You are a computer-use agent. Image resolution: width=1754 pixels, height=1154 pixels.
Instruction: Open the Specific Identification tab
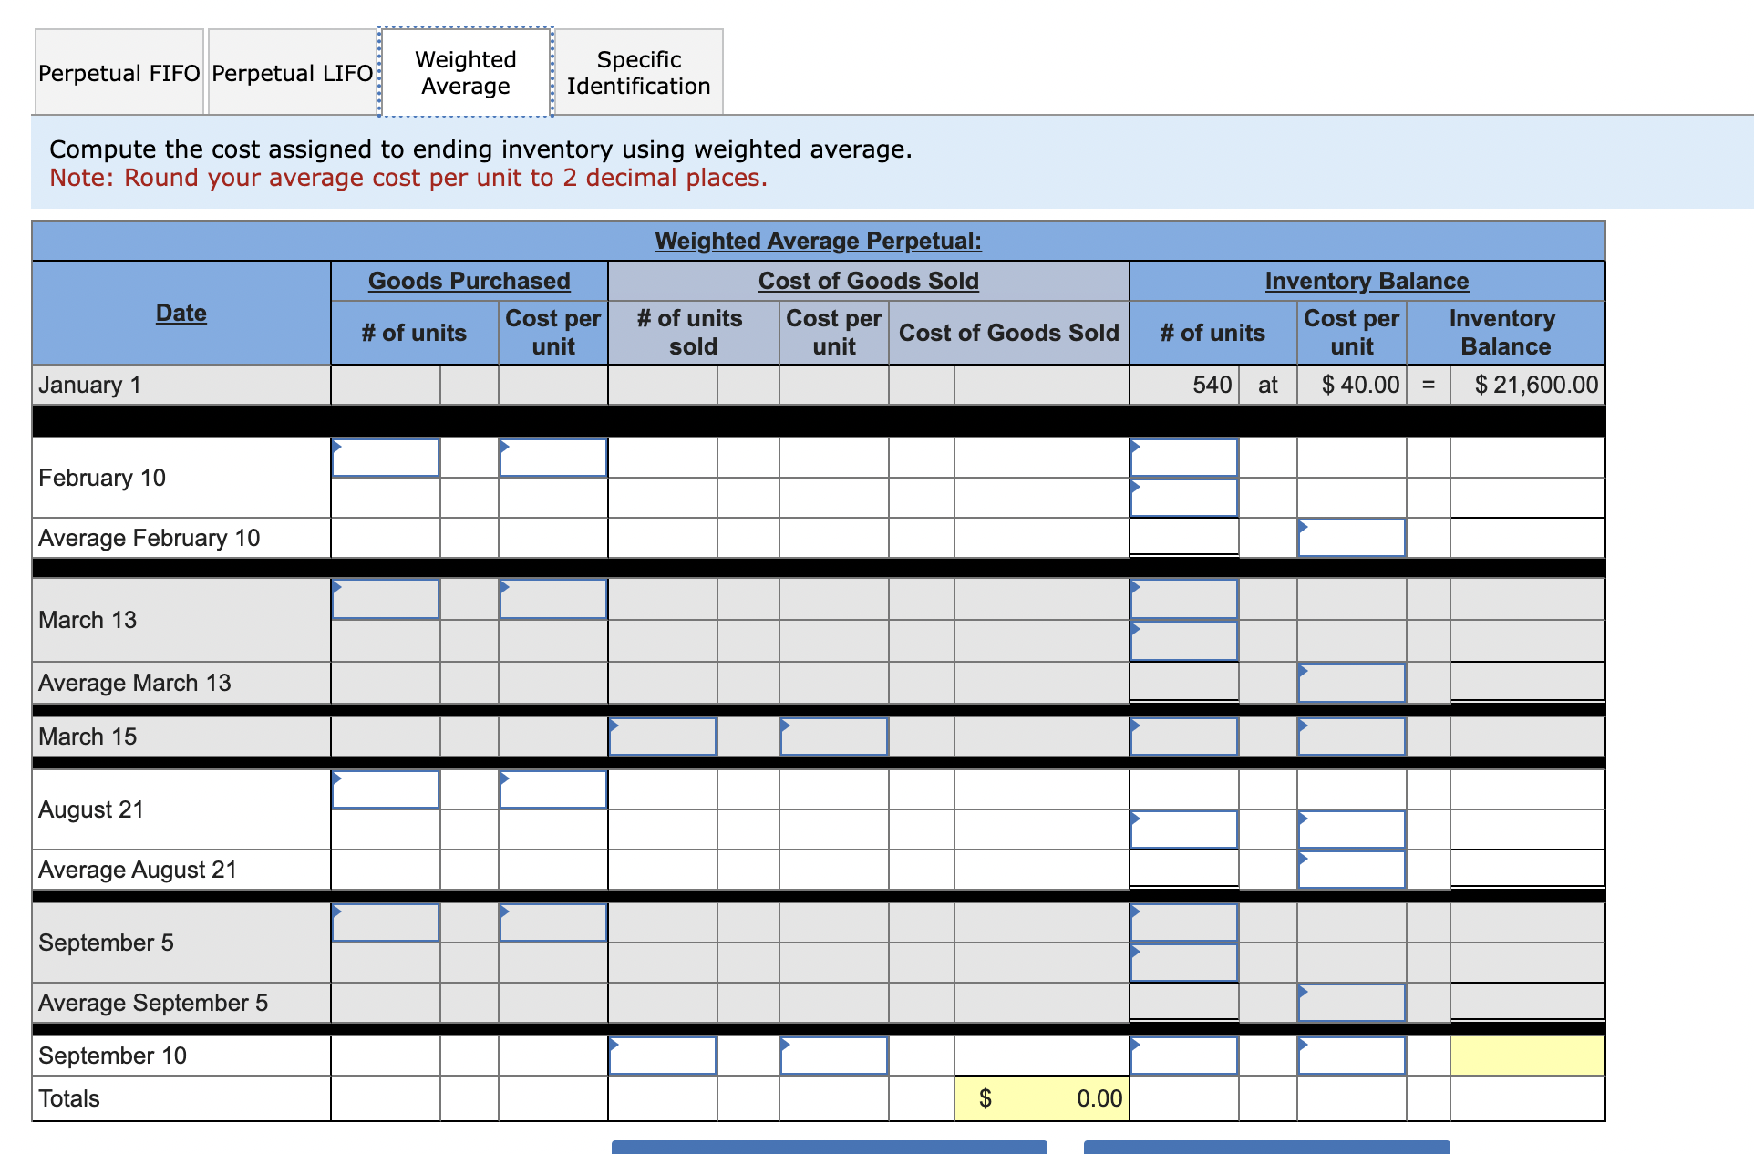point(637,71)
